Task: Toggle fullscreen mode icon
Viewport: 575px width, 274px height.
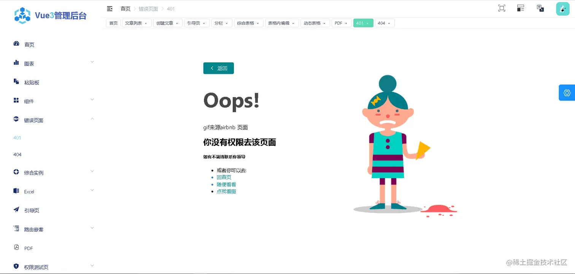Action: (x=502, y=8)
